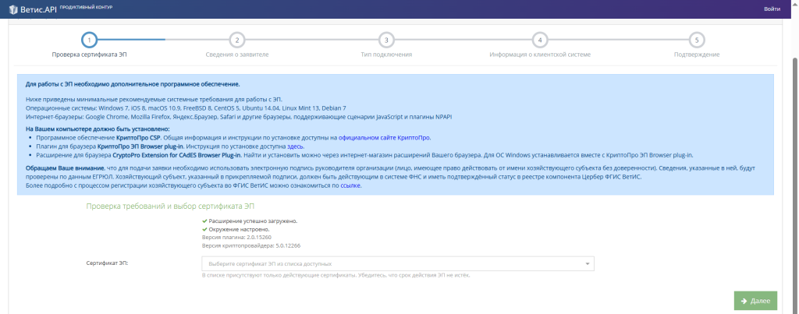The image size is (799, 314).
Task: Open официальном сайте КриптоПро link
Action: (385, 138)
